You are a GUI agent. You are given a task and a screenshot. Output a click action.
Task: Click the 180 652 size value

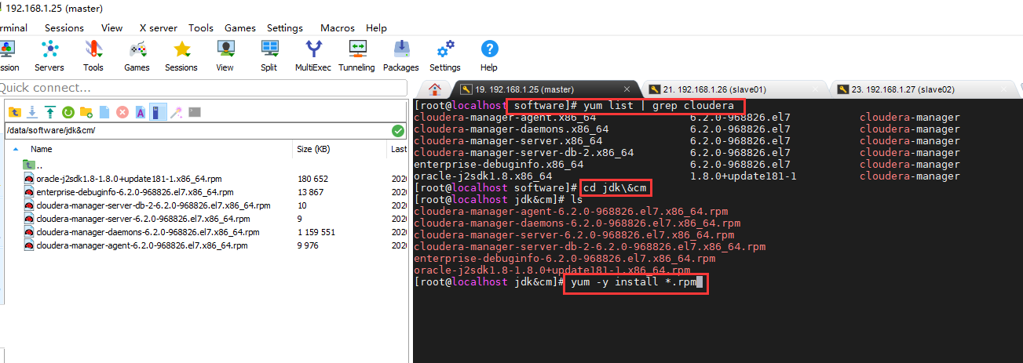313,179
